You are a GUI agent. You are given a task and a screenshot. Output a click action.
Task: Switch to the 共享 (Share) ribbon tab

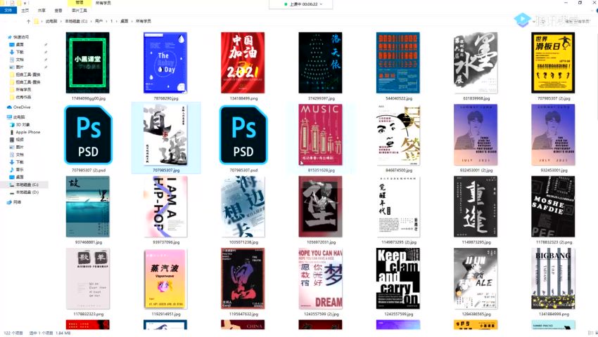[42, 11]
